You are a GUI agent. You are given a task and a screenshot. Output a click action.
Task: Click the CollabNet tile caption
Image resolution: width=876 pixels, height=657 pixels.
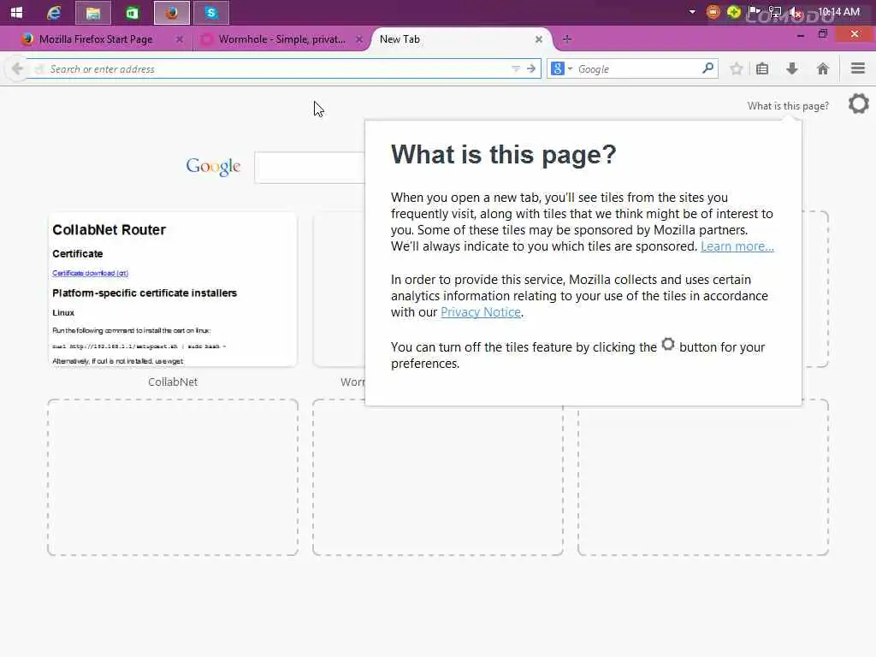click(173, 382)
